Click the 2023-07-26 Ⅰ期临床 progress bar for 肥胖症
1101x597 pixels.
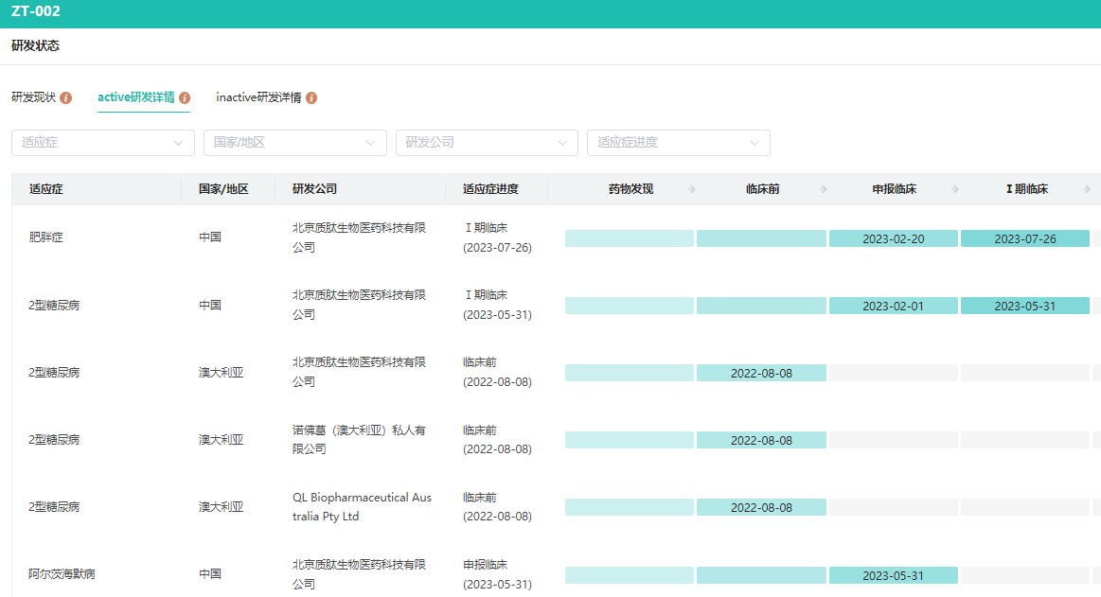(1024, 238)
